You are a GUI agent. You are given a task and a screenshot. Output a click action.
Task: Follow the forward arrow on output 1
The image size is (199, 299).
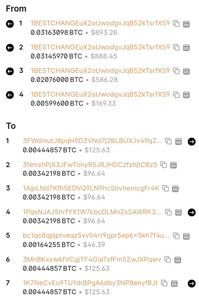click(x=192, y=142)
